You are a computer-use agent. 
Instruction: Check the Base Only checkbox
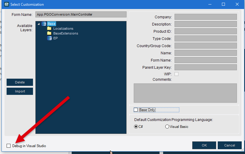[136, 110]
